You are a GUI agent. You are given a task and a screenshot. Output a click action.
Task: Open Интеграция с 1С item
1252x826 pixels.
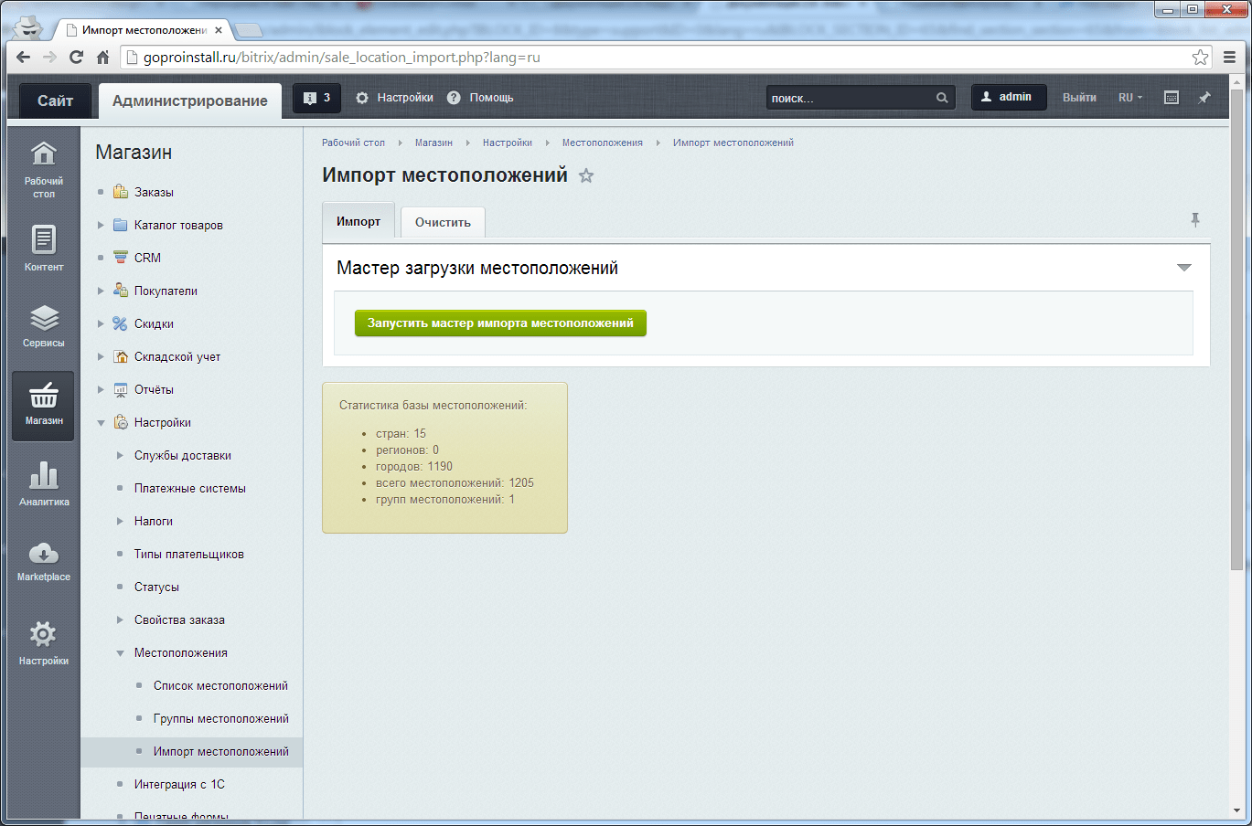[179, 784]
